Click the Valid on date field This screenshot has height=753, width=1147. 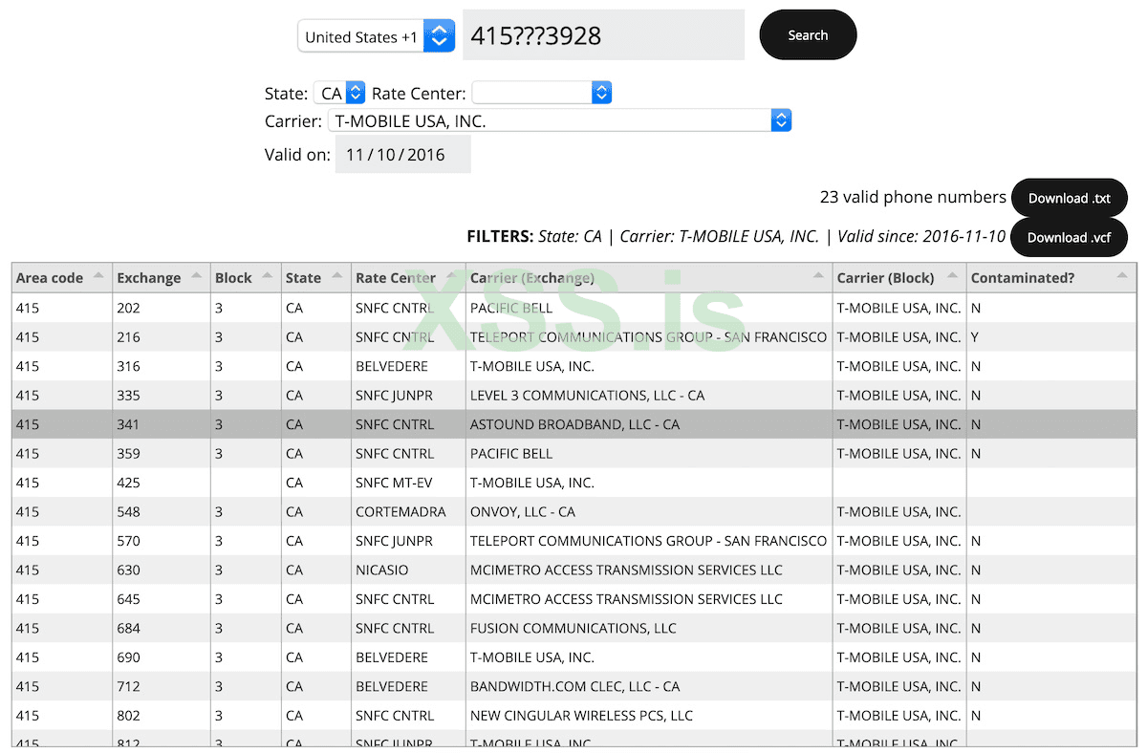(x=402, y=154)
